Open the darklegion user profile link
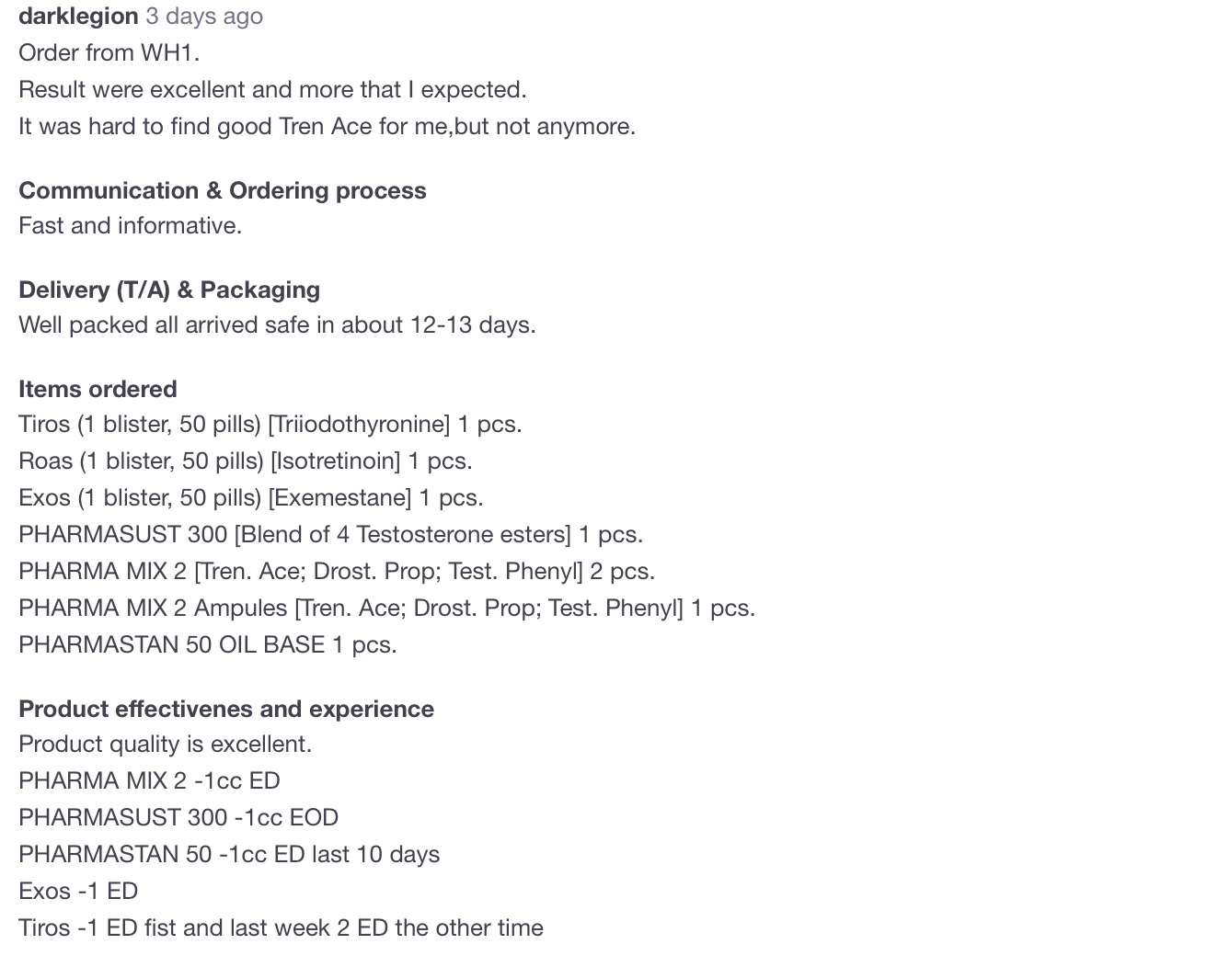This screenshot has width=1207, height=967. tap(78, 16)
